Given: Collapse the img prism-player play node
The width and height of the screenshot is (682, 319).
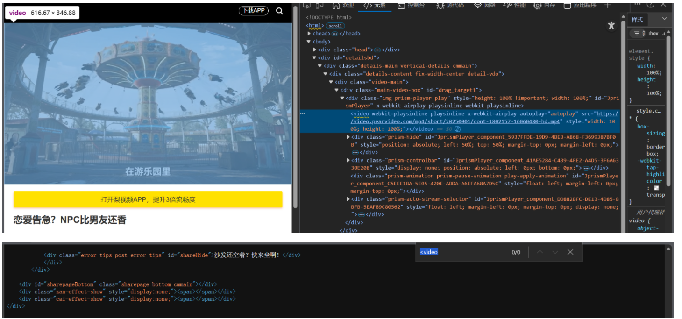Looking at the screenshot, I should pos(342,98).
